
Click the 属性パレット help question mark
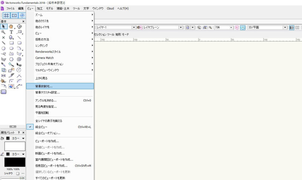click(x=18, y=133)
